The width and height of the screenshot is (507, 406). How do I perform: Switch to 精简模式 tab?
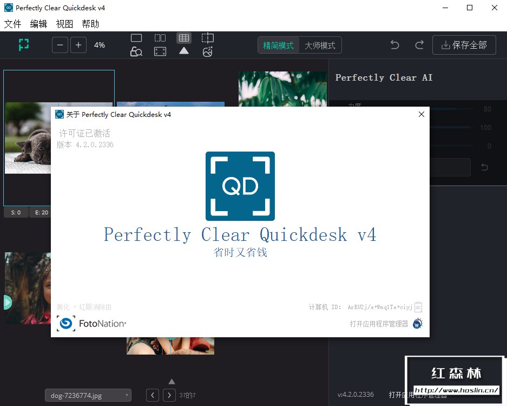coord(279,45)
